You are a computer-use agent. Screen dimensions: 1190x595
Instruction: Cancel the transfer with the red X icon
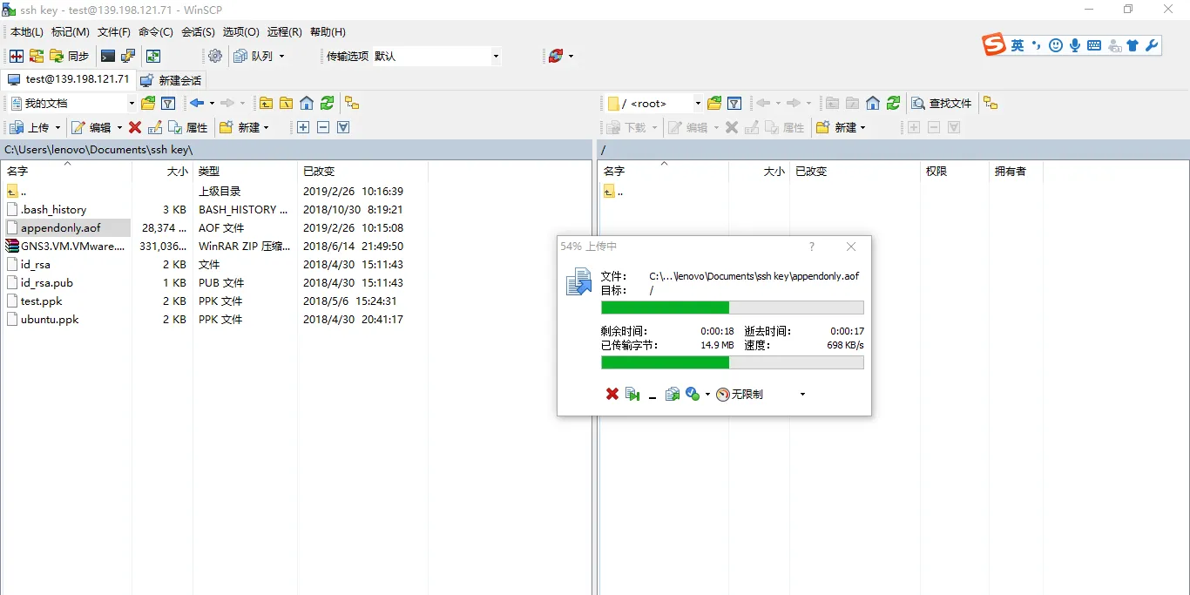pos(611,394)
